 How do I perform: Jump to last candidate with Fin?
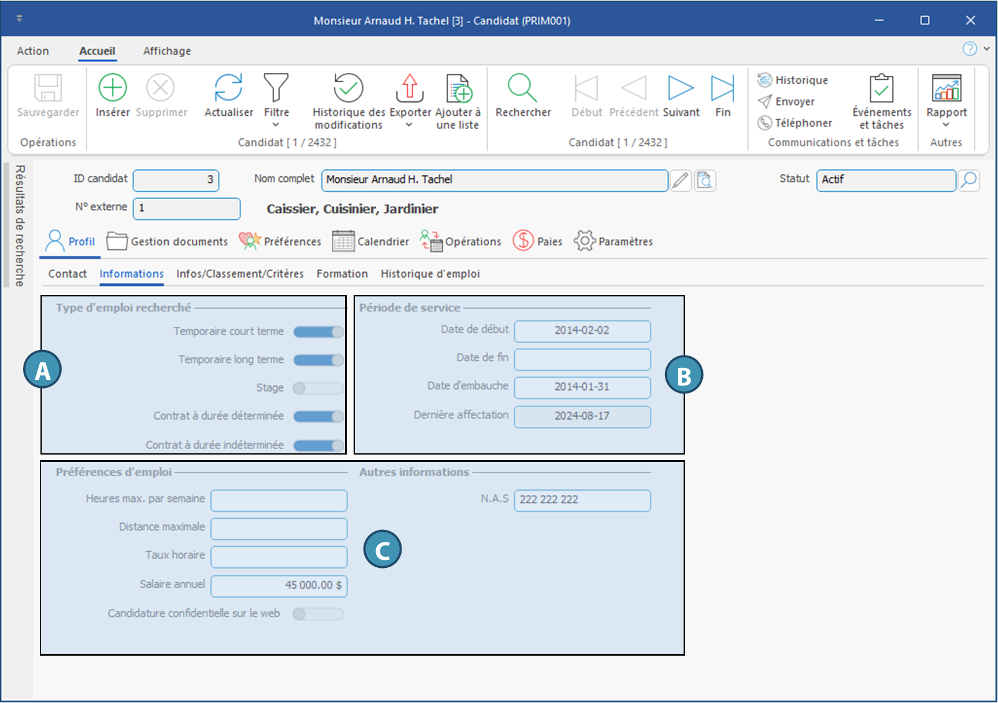click(x=722, y=88)
